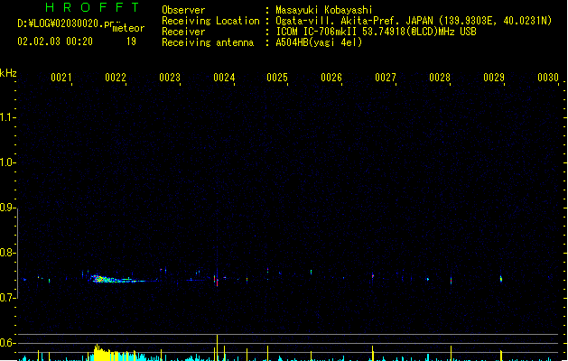Click the kHz axis unit label
568x361 pixels.
pyautogui.click(x=8, y=73)
